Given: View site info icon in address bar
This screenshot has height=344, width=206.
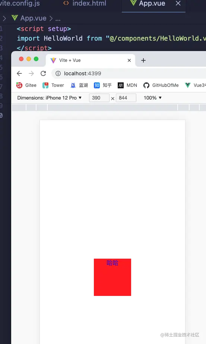Looking at the screenshot, I should (x=58, y=73).
